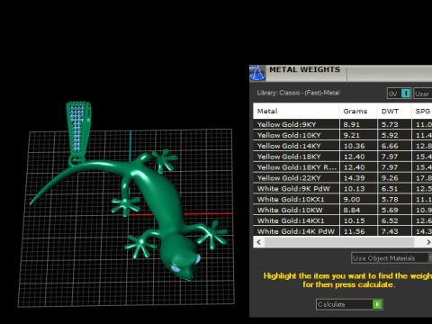Click the gecko's blue eye gem
The height and width of the screenshot is (324, 432).
coord(175,268)
